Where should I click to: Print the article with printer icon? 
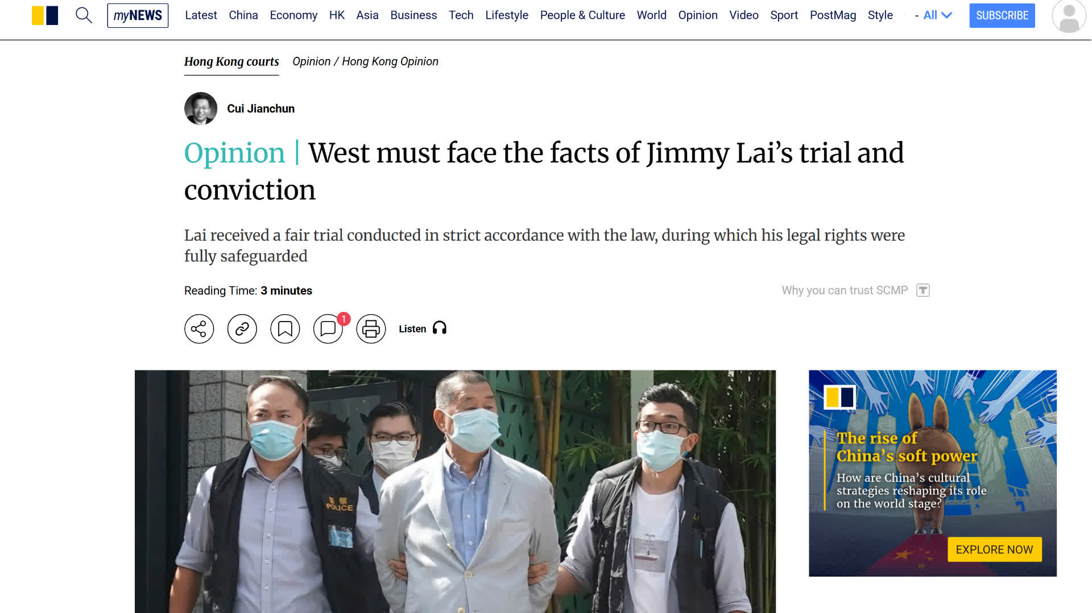(371, 329)
